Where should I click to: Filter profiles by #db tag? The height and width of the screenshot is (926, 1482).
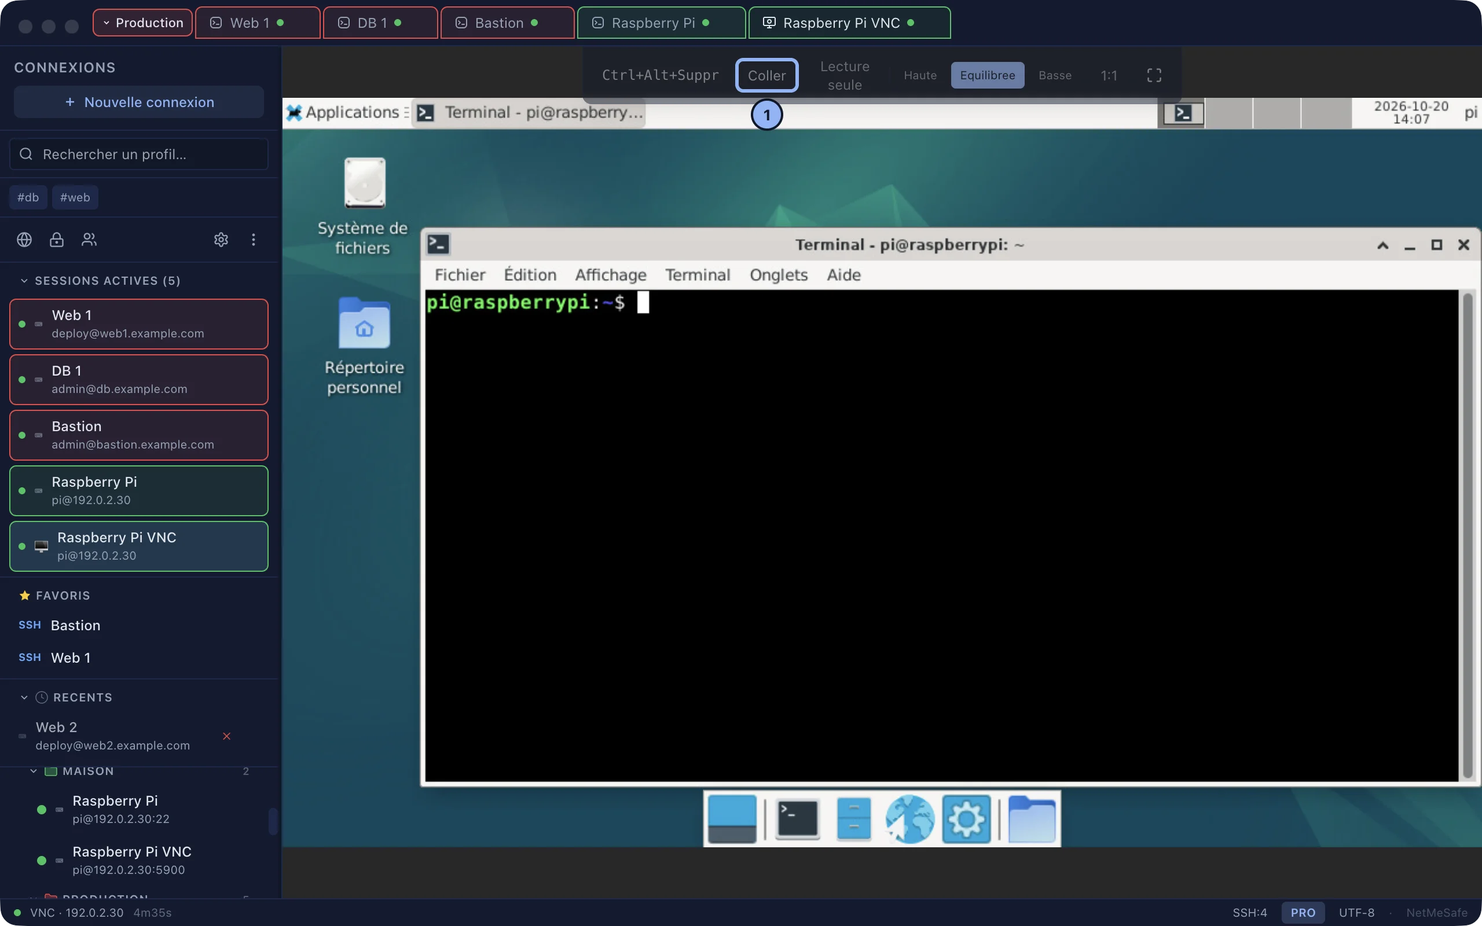[x=28, y=197]
